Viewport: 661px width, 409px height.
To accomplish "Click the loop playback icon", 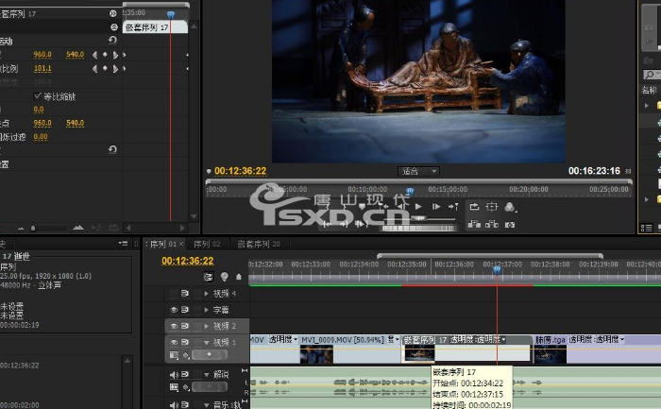I will pos(474,207).
